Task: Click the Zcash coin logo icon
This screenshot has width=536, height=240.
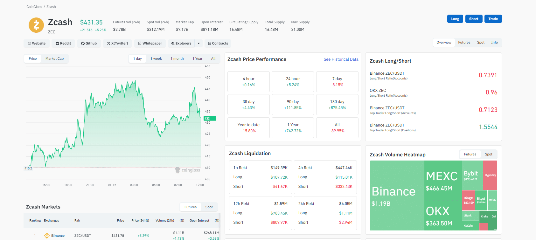Action: (x=36, y=25)
